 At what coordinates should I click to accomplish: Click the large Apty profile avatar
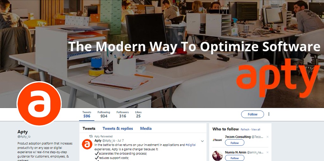39,104
